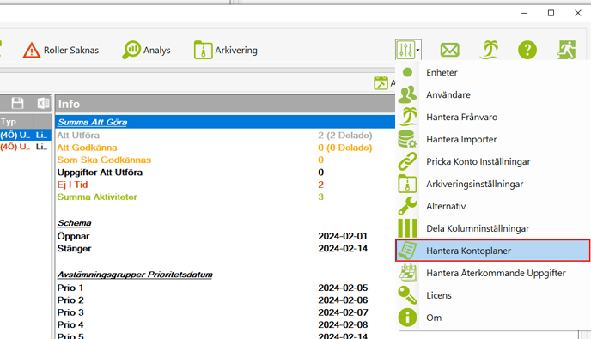Open Hantera Importer menu item

click(x=492, y=139)
